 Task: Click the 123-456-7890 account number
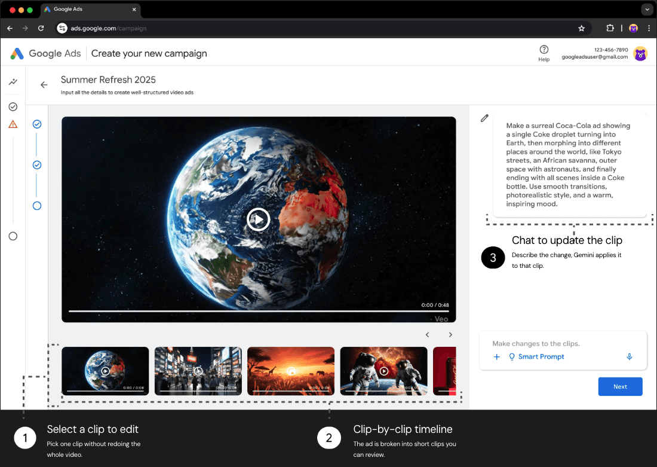coord(611,50)
